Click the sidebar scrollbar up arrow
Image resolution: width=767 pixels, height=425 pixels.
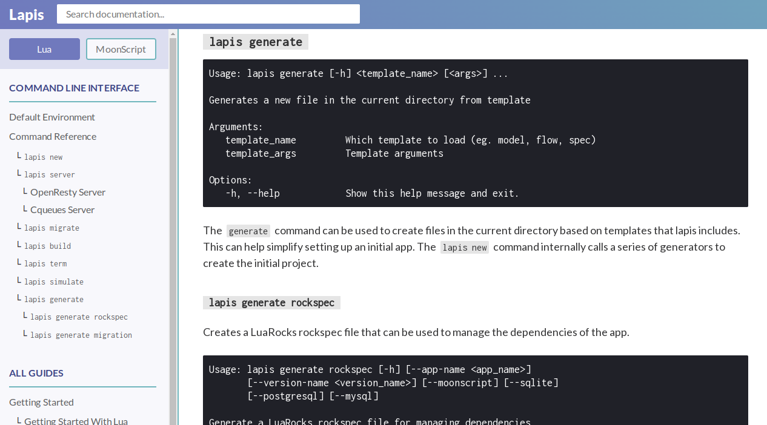click(x=173, y=34)
